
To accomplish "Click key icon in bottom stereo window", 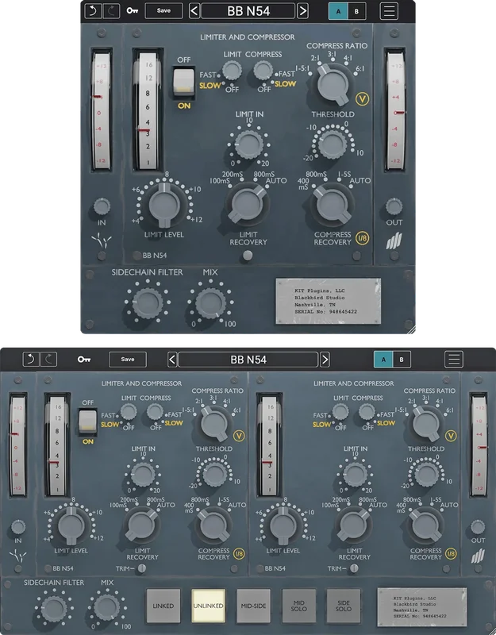I will tap(84, 360).
